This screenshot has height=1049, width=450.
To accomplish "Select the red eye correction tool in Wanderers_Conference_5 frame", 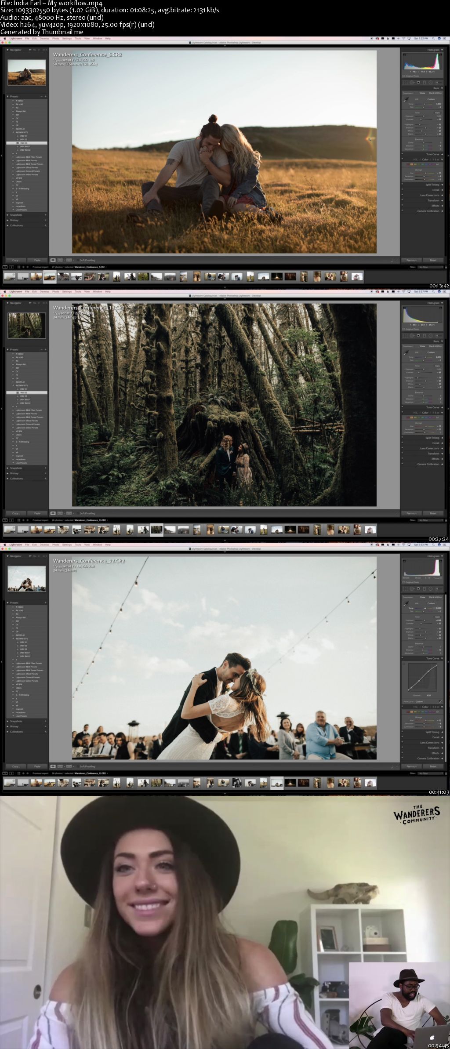I will [418, 82].
